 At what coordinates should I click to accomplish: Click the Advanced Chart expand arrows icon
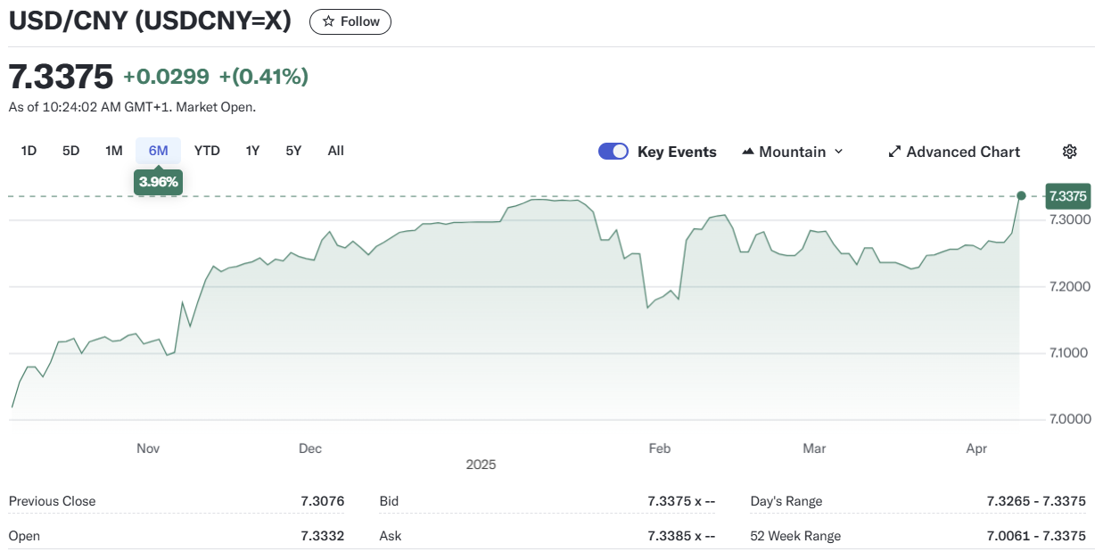tap(894, 152)
